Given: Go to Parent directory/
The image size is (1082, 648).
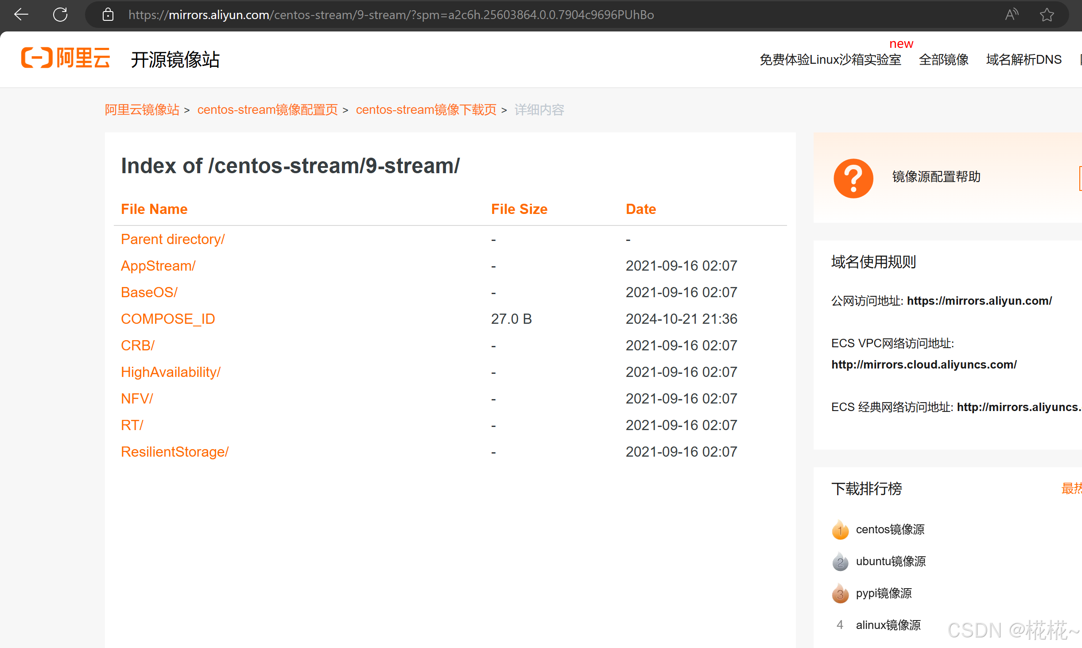Looking at the screenshot, I should (173, 239).
